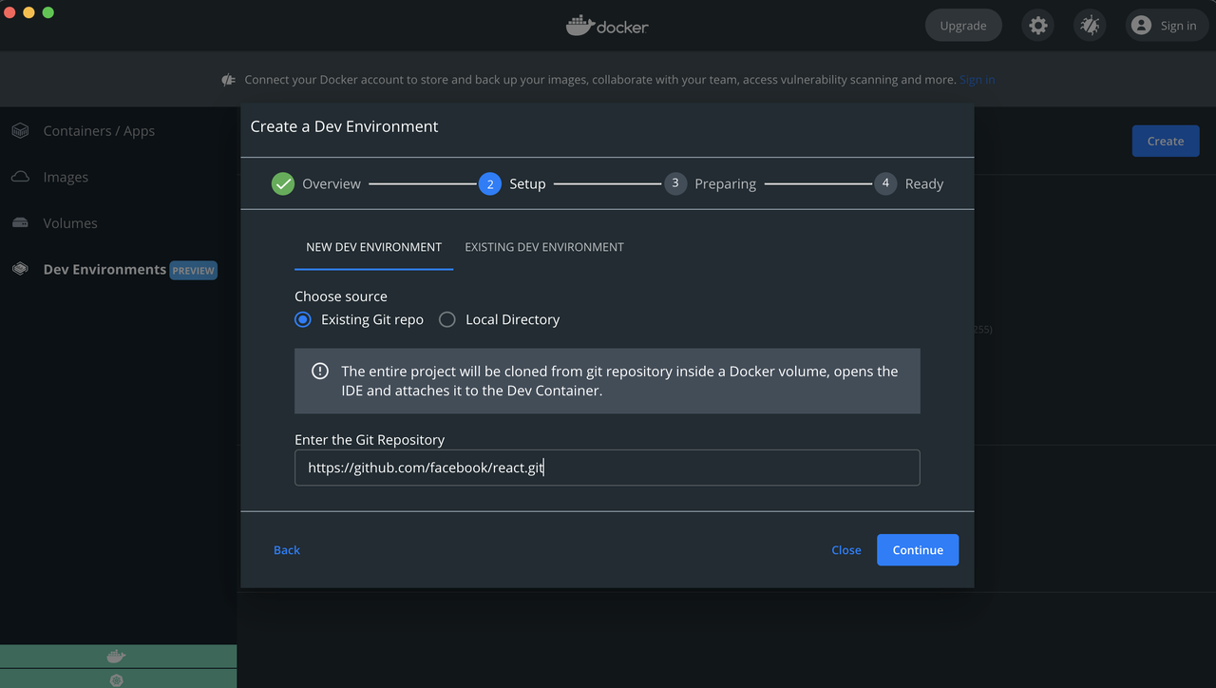Viewport: 1216px width, 688px height.
Task: Click the Sign in link in banner
Action: coord(978,80)
